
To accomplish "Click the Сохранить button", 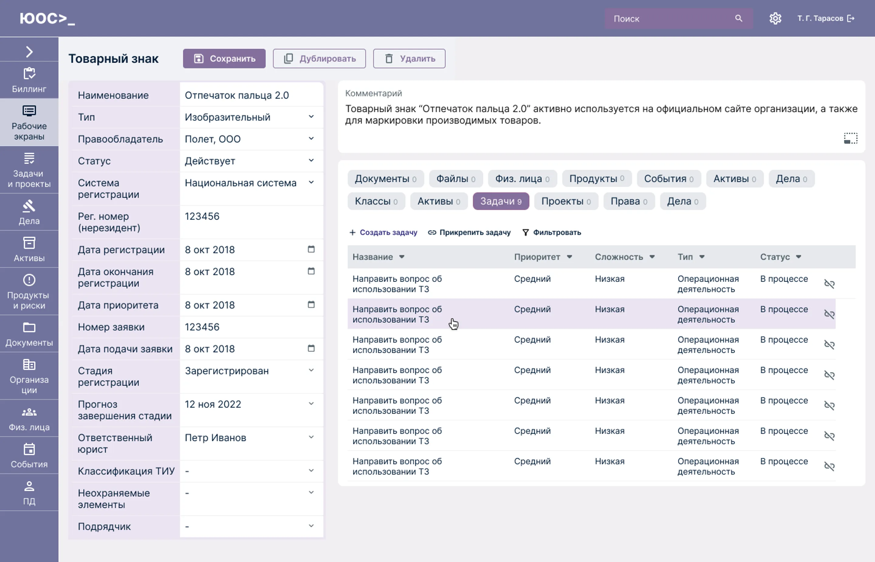I will (224, 58).
